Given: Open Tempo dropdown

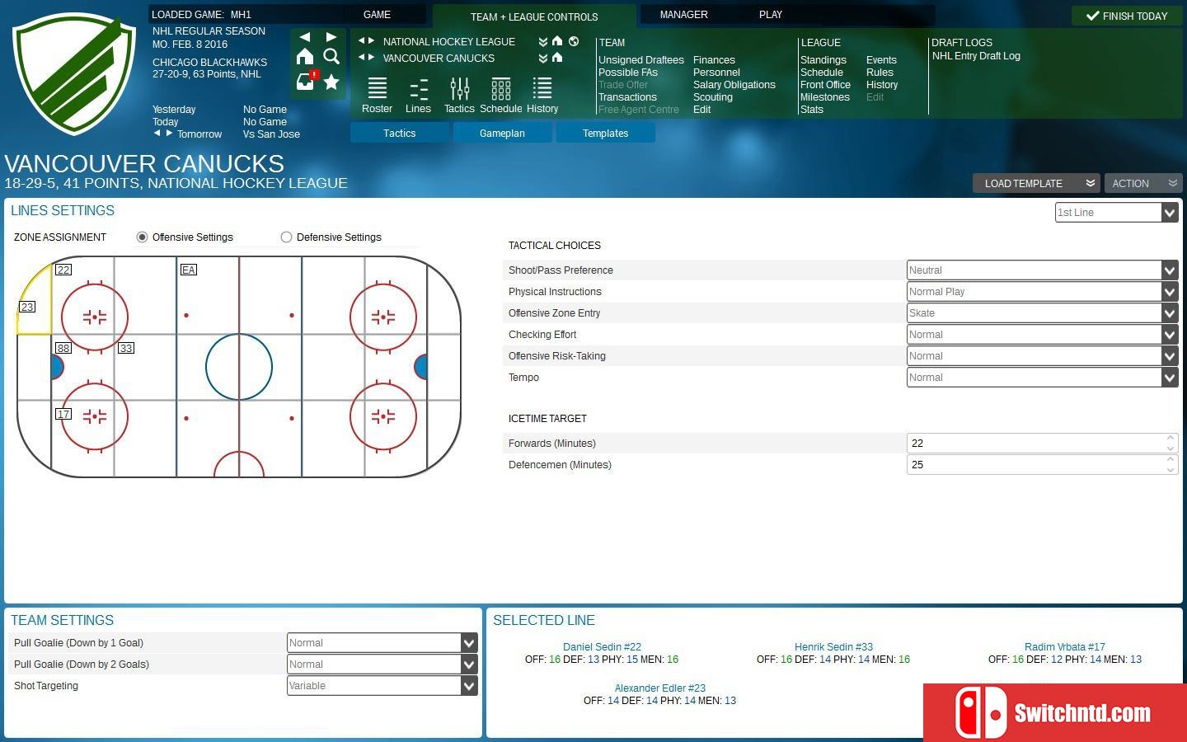Looking at the screenshot, I should pos(1042,377).
